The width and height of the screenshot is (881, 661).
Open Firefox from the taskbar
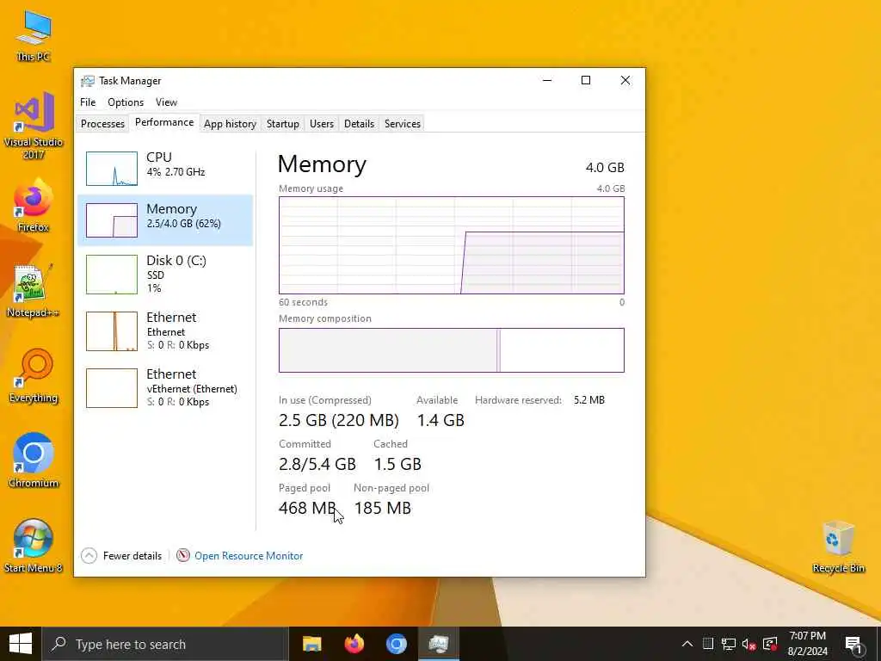[354, 644]
